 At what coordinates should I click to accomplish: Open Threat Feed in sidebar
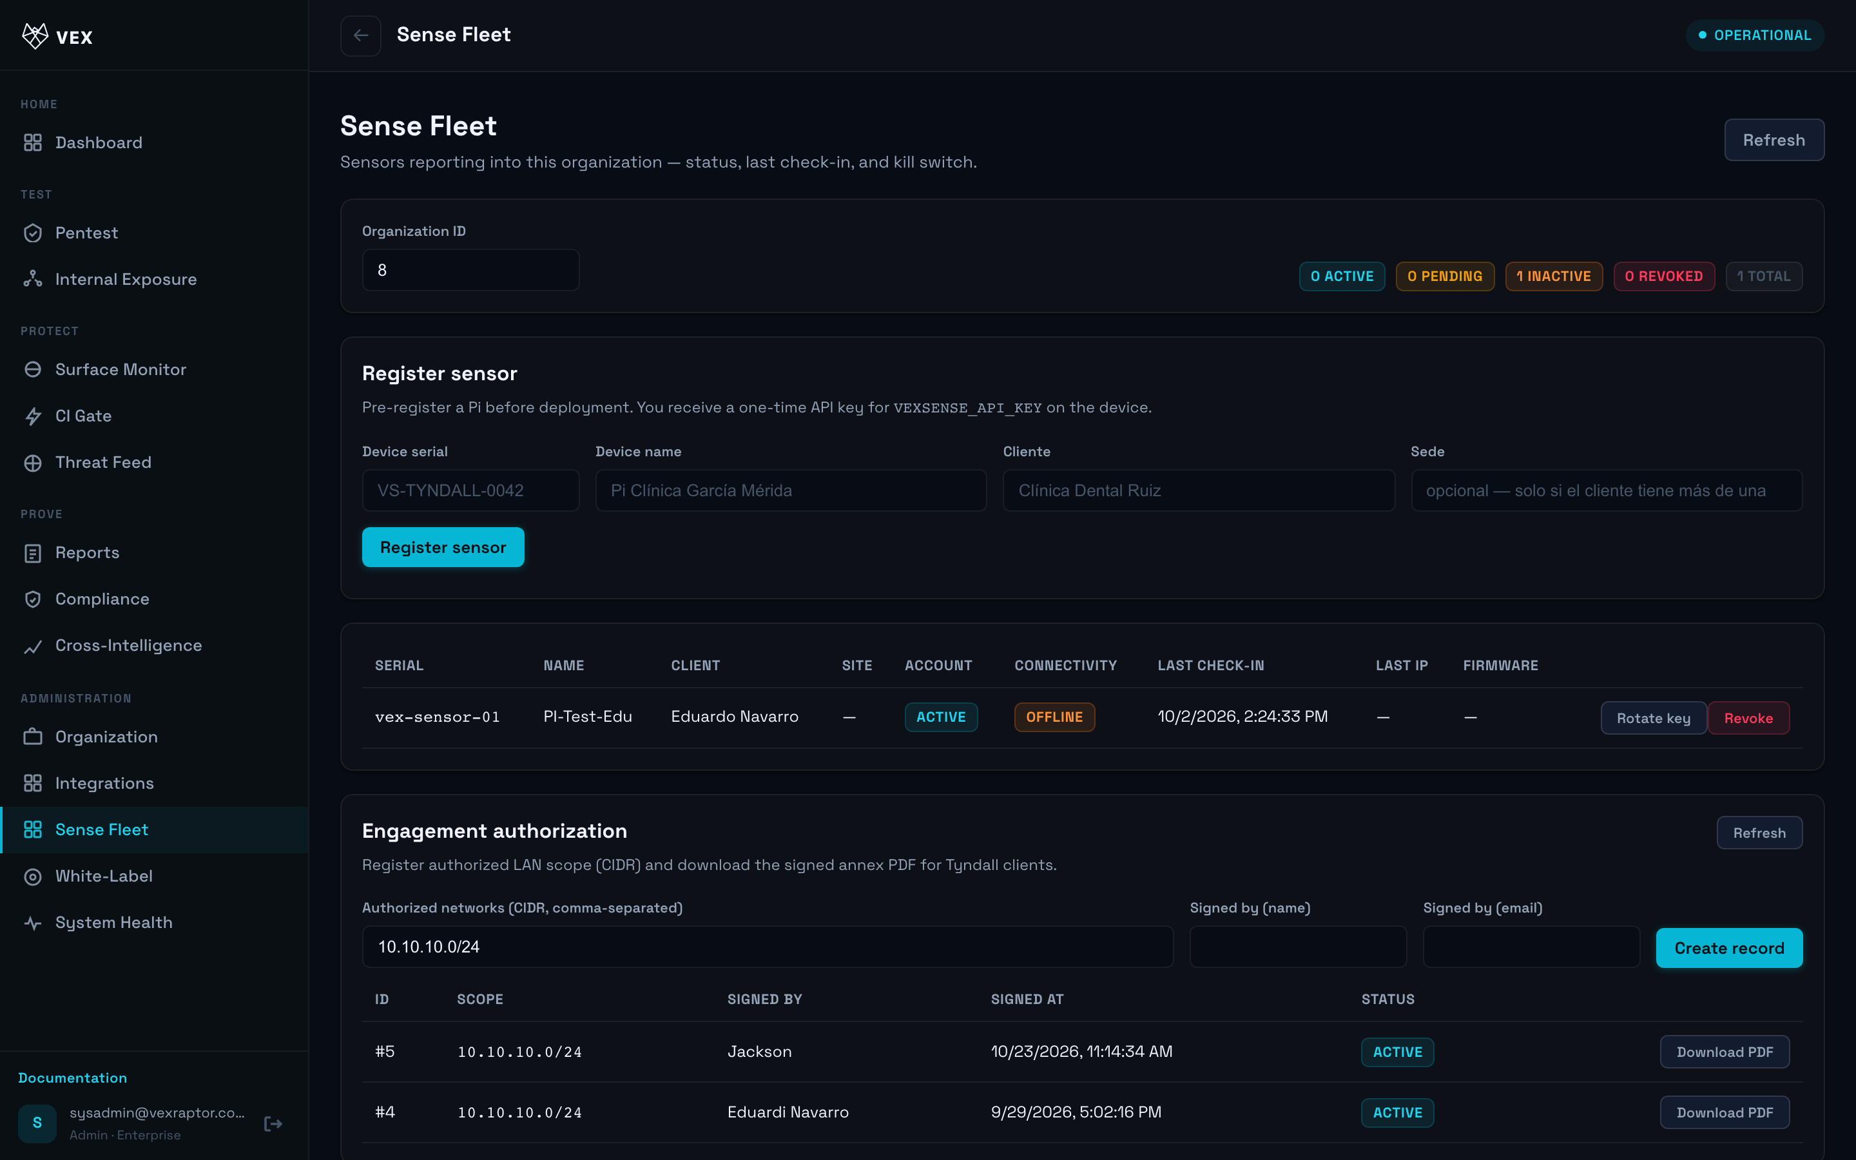click(154, 463)
